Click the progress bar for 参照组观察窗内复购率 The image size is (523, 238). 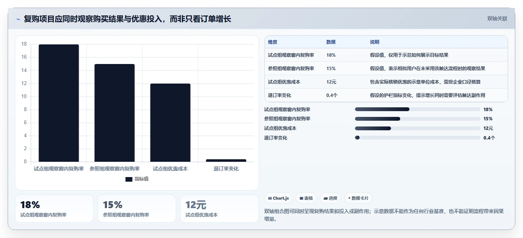point(417,119)
